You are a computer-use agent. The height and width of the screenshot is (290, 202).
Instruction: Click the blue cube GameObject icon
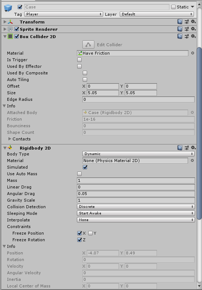pyautogui.click(x=8, y=8)
